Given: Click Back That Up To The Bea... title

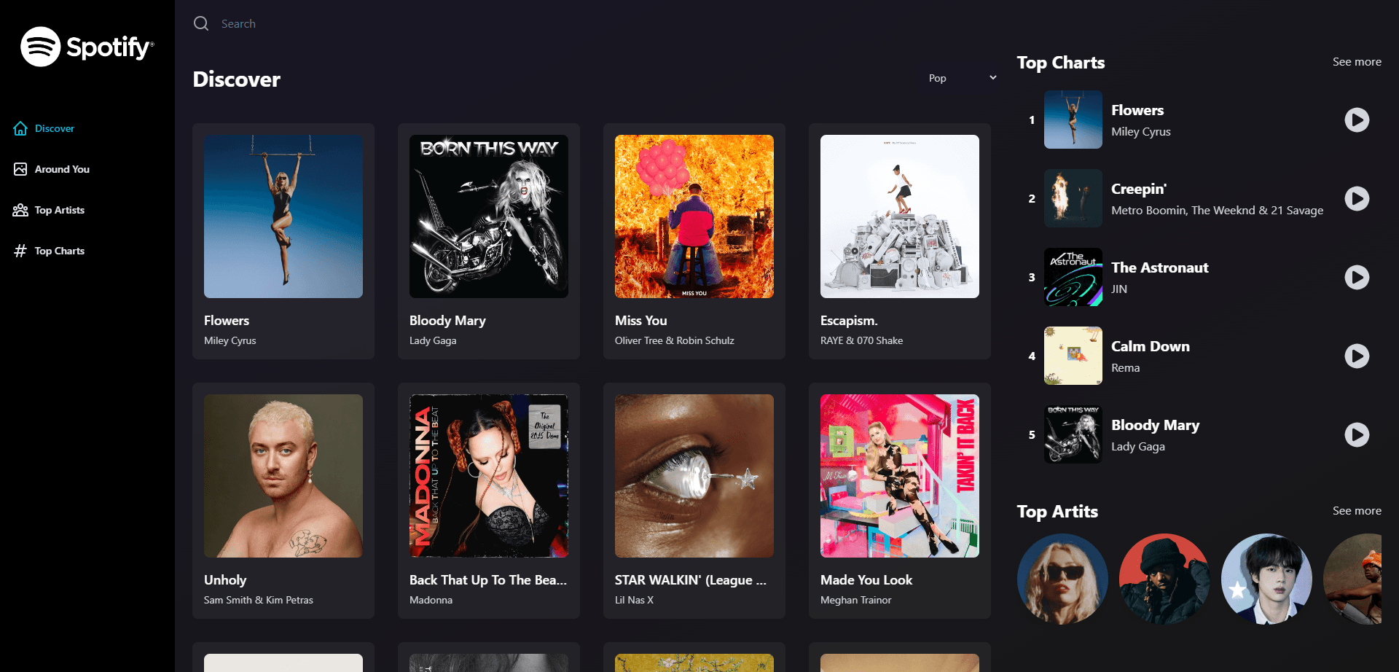Looking at the screenshot, I should [x=488, y=580].
